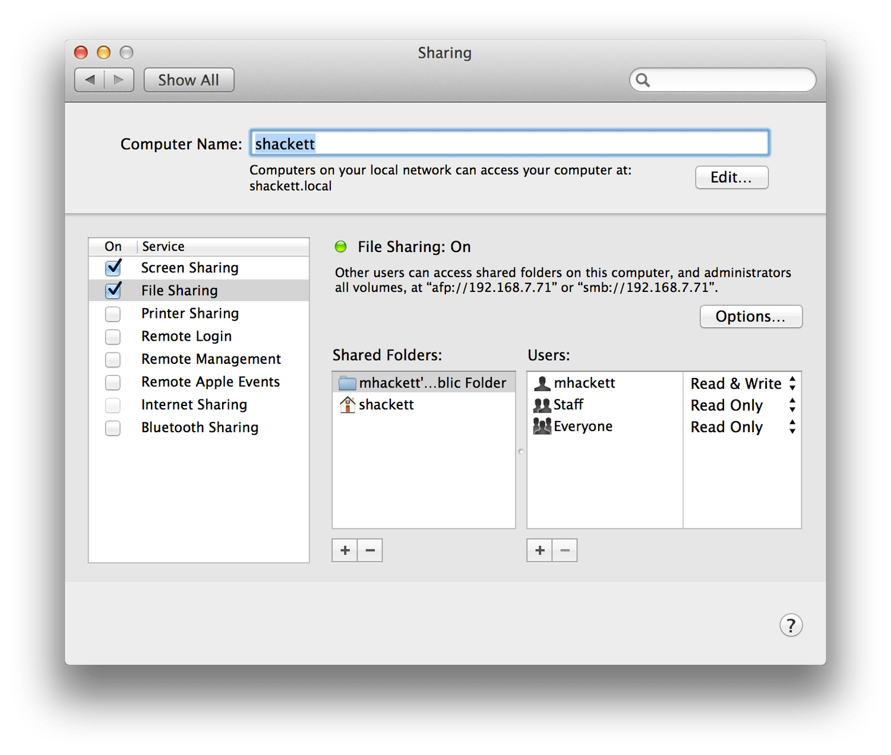This screenshot has width=891, height=755.
Task: Select the Everyone user row
Action: coord(605,426)
